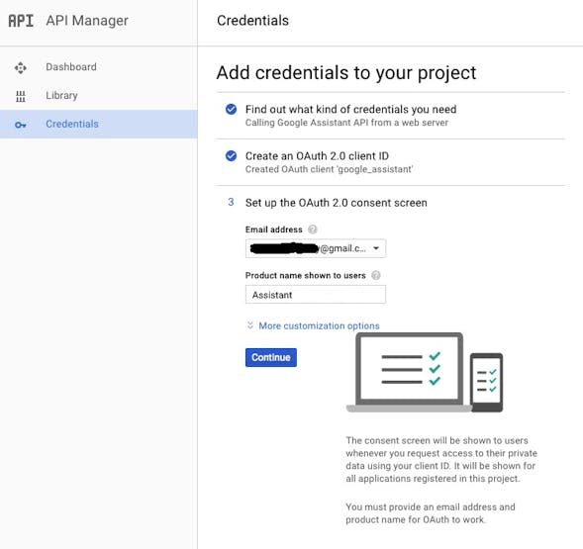Click the Continue button
Image resolution: width=583 pixels, height=549 pixels.
click(x=270, y=357)
